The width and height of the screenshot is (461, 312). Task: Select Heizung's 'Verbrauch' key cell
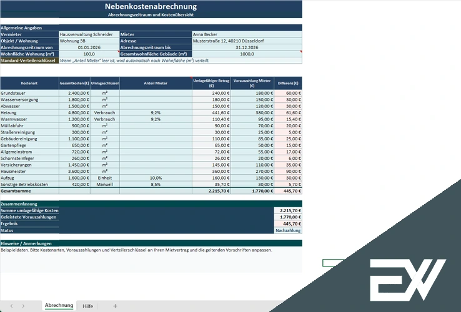(105, 112)
